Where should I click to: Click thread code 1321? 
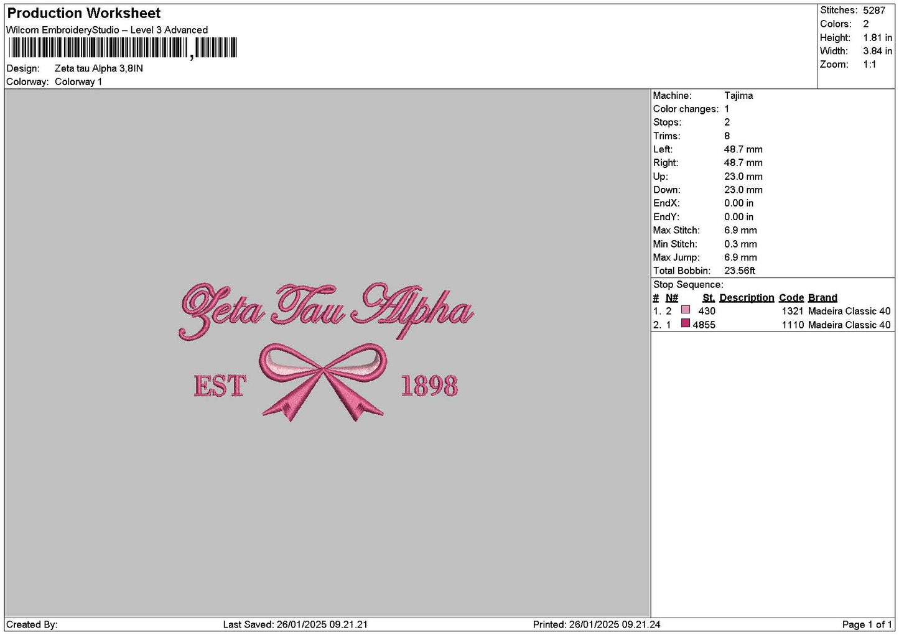click(793, 311)
